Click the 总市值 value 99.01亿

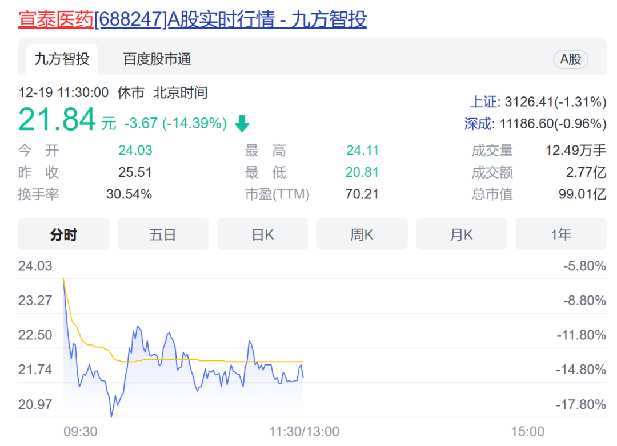tap(582, 194)
